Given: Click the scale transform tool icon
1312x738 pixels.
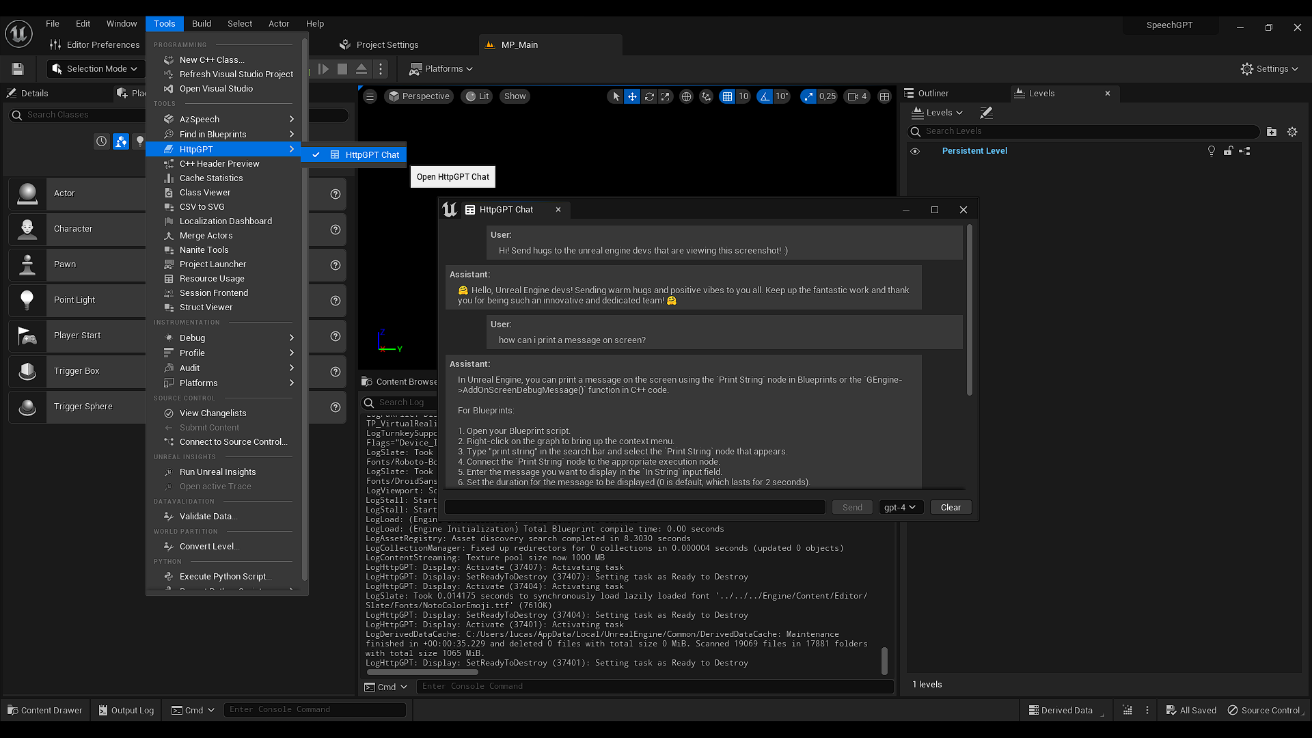Looking at the screenshot, I should pyautogui.click(x=666, y=96).
